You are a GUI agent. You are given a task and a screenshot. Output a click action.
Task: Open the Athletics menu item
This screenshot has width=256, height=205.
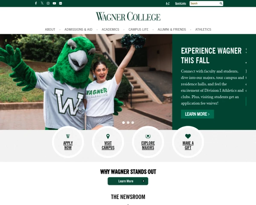(203, 29)
